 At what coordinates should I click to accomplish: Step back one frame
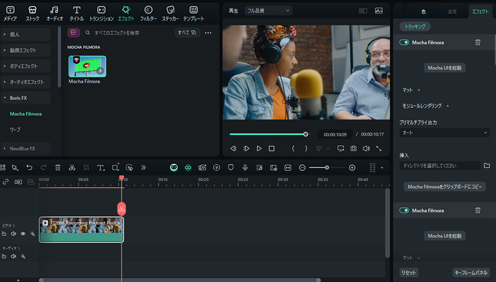pyautogui.click(x=233, y=148)
